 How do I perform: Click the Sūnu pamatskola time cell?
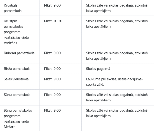point(52,95)
